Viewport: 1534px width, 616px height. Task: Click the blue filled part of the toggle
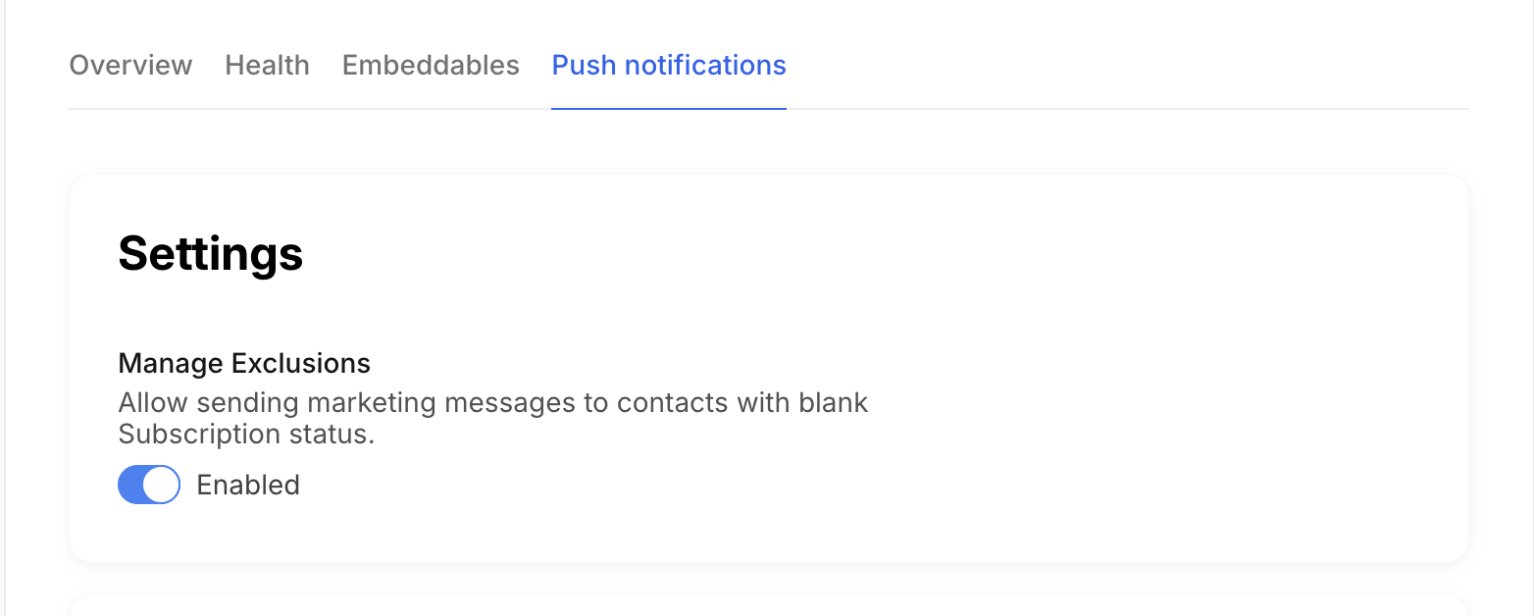tap(131, 485)
